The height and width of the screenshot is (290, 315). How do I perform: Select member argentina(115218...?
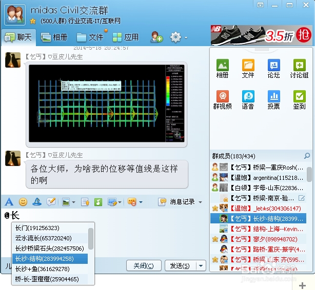(x=259, y=177)
